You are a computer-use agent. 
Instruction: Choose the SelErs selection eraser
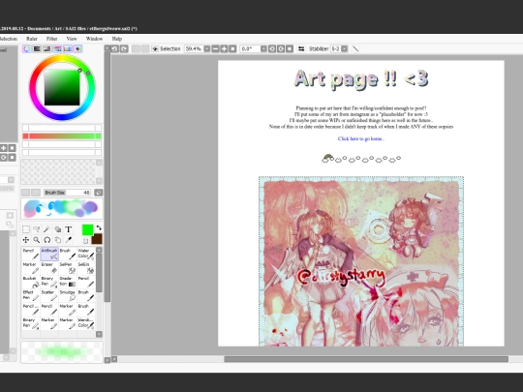coord(86,268)
